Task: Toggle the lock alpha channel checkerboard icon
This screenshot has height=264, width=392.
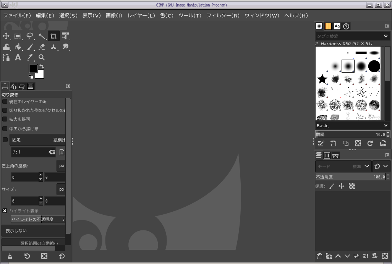Action: pyautogui.click(x=352, y=186)
